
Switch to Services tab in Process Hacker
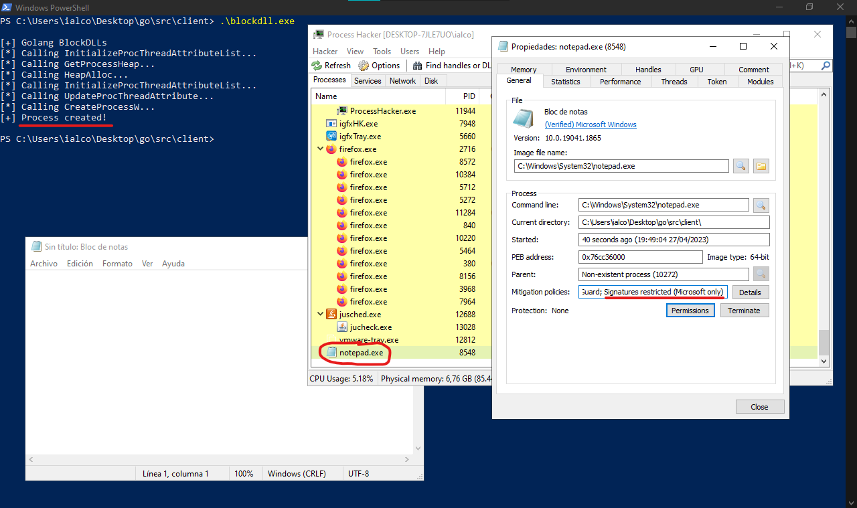click(x=368, y=81)
